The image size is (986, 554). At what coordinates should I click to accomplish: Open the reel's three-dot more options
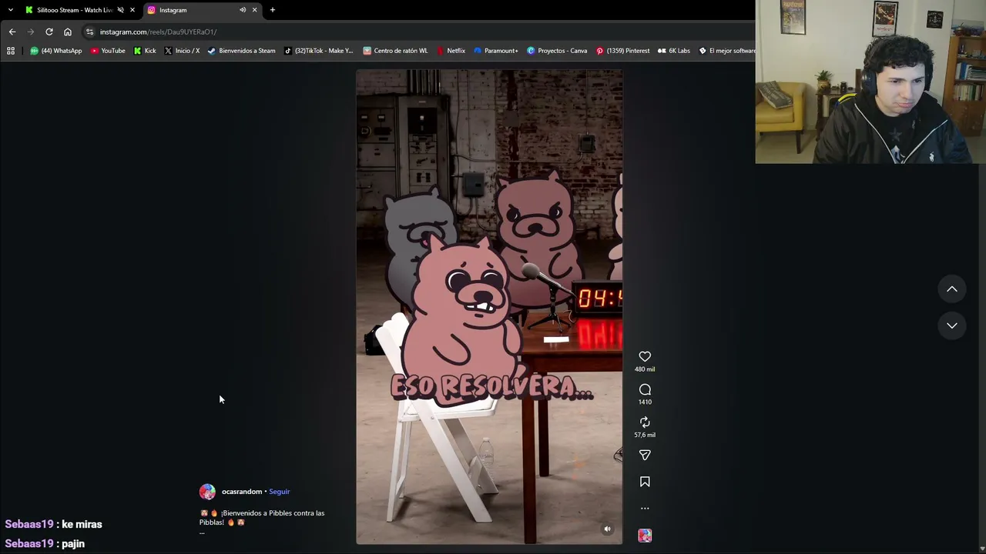(645, 509)
